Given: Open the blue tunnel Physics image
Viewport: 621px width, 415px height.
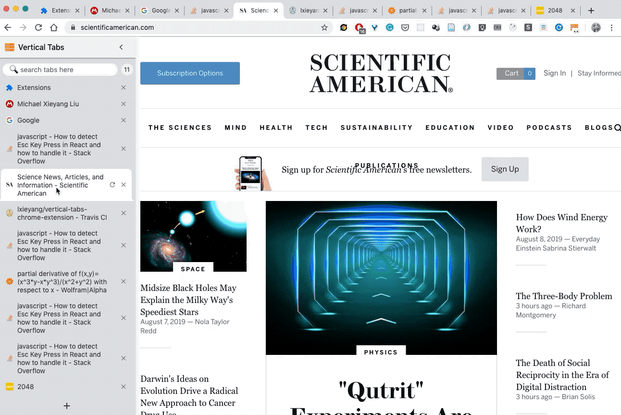Looking at the screenshot, I should (381, 277).
